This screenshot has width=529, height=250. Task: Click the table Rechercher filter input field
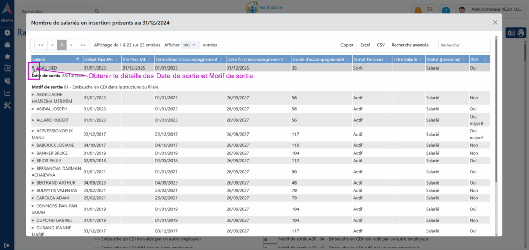(x=462, y=45)
